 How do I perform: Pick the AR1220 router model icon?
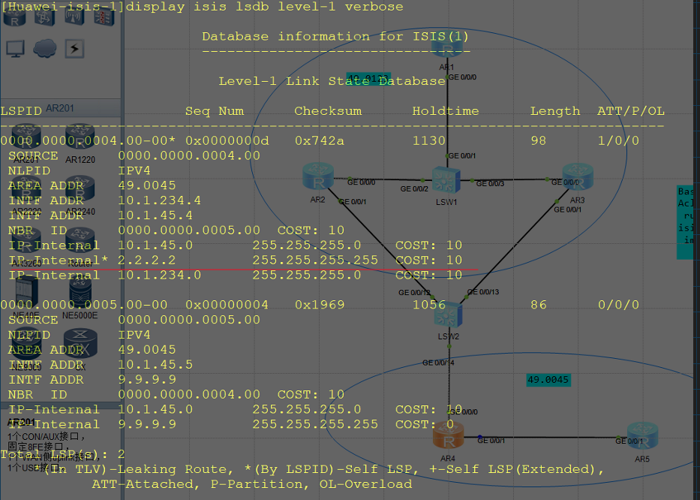point(80,137)
